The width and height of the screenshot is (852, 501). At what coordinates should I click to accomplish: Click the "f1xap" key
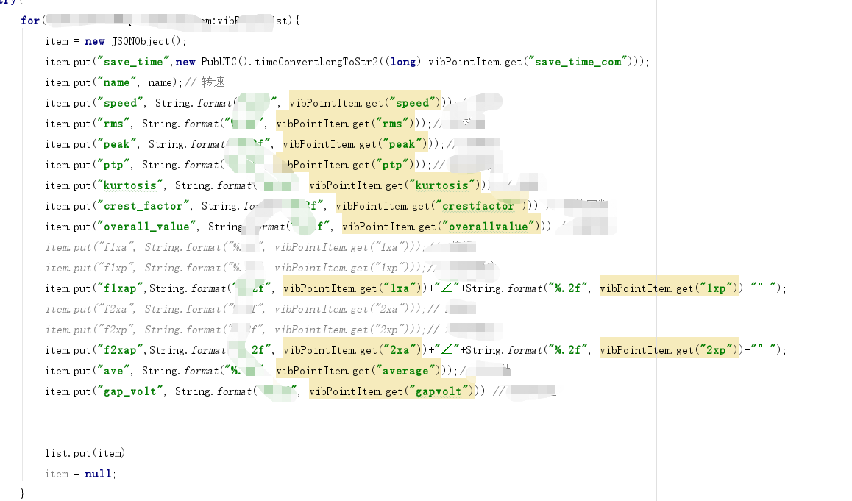tap(119, 289)
